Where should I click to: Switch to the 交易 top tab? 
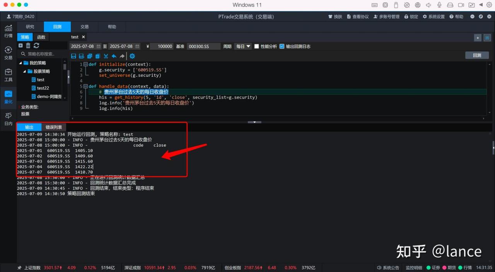(x=85, y=27)
